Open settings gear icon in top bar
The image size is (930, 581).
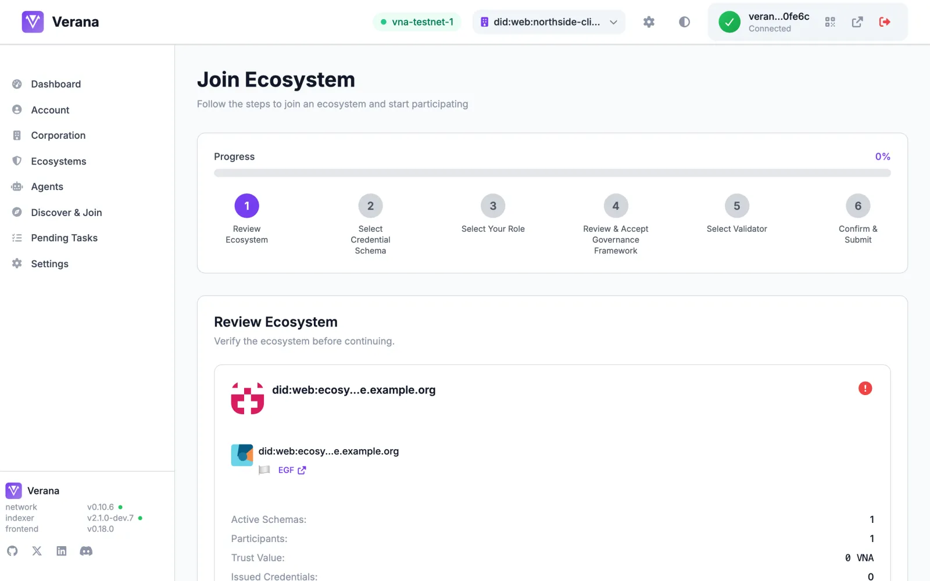pyautogui.click(x=649, y=22)
